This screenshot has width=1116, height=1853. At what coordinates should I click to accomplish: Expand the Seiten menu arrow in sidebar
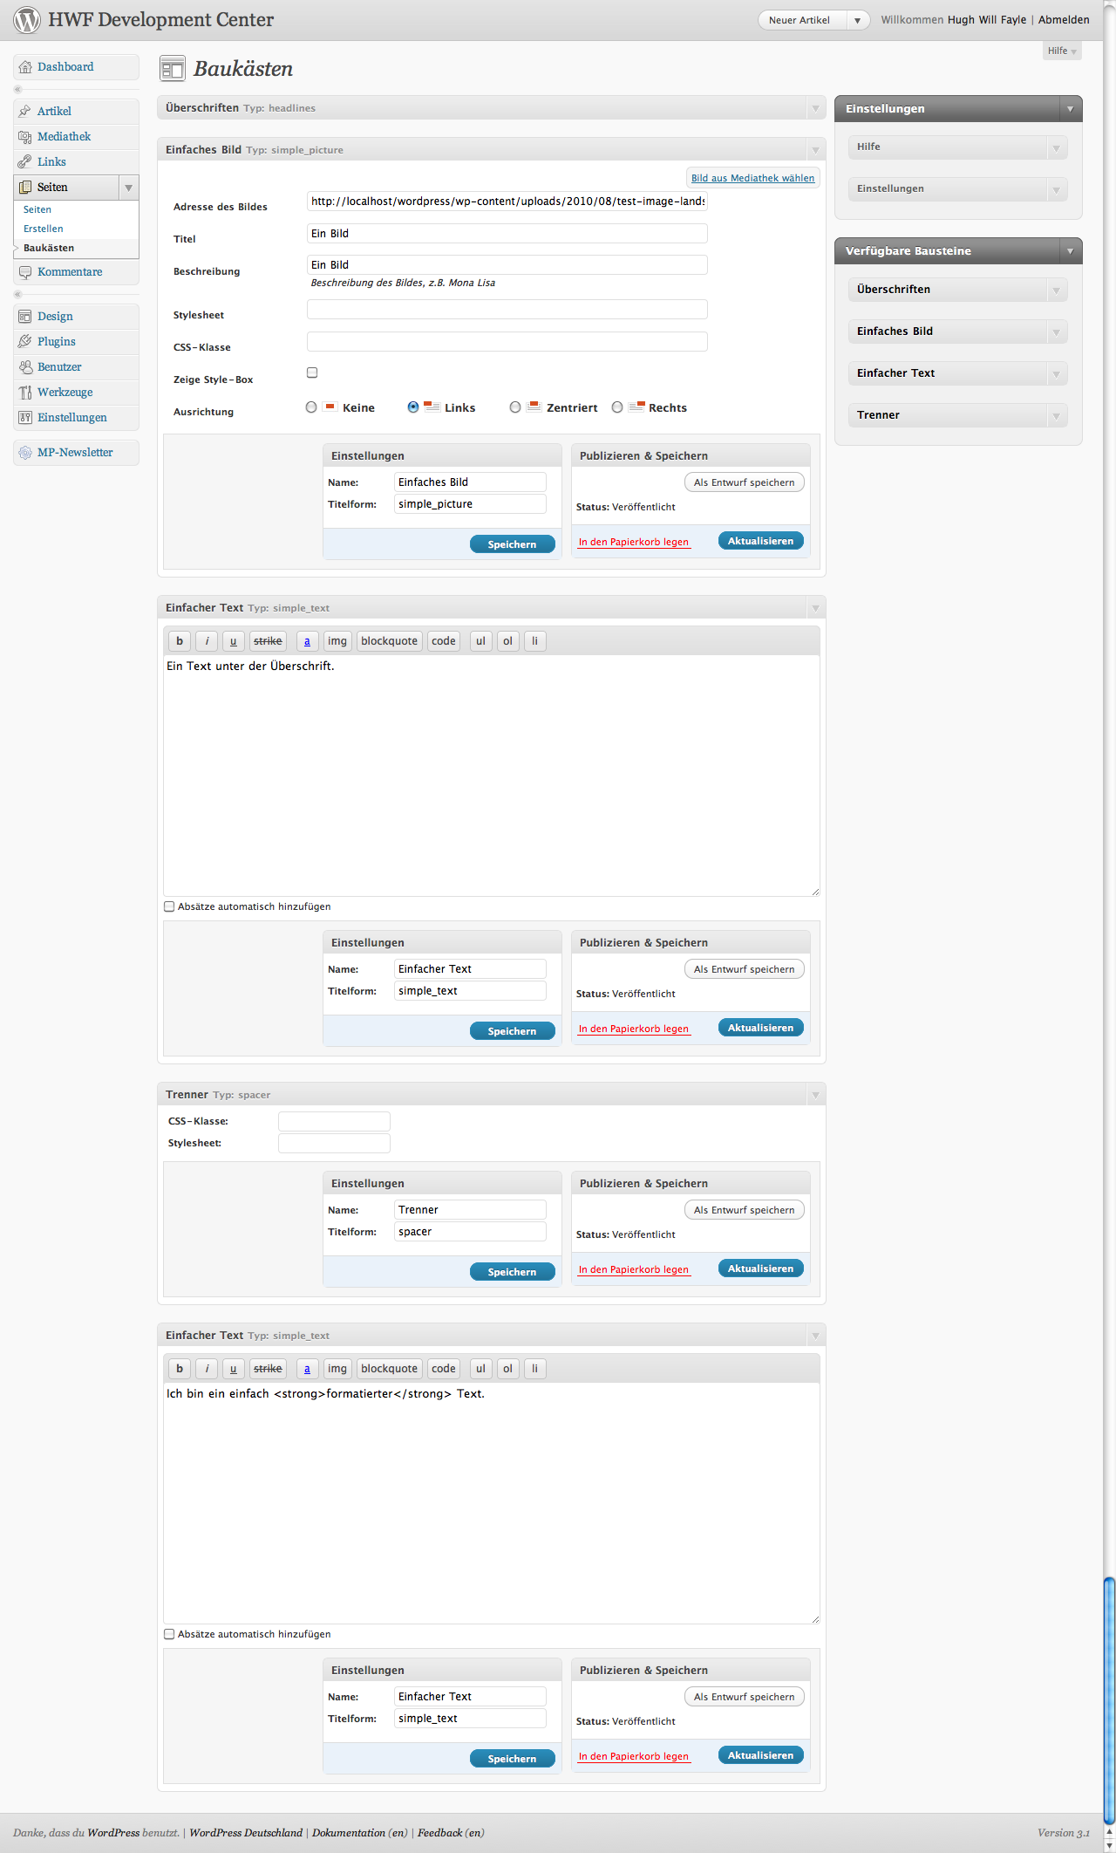coord(128,188)
